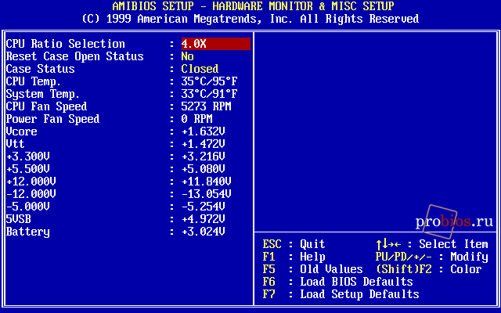Screen dimensions: 501x313
Task: Select the Reset Case Open Status label
Action: pos(75,56)
